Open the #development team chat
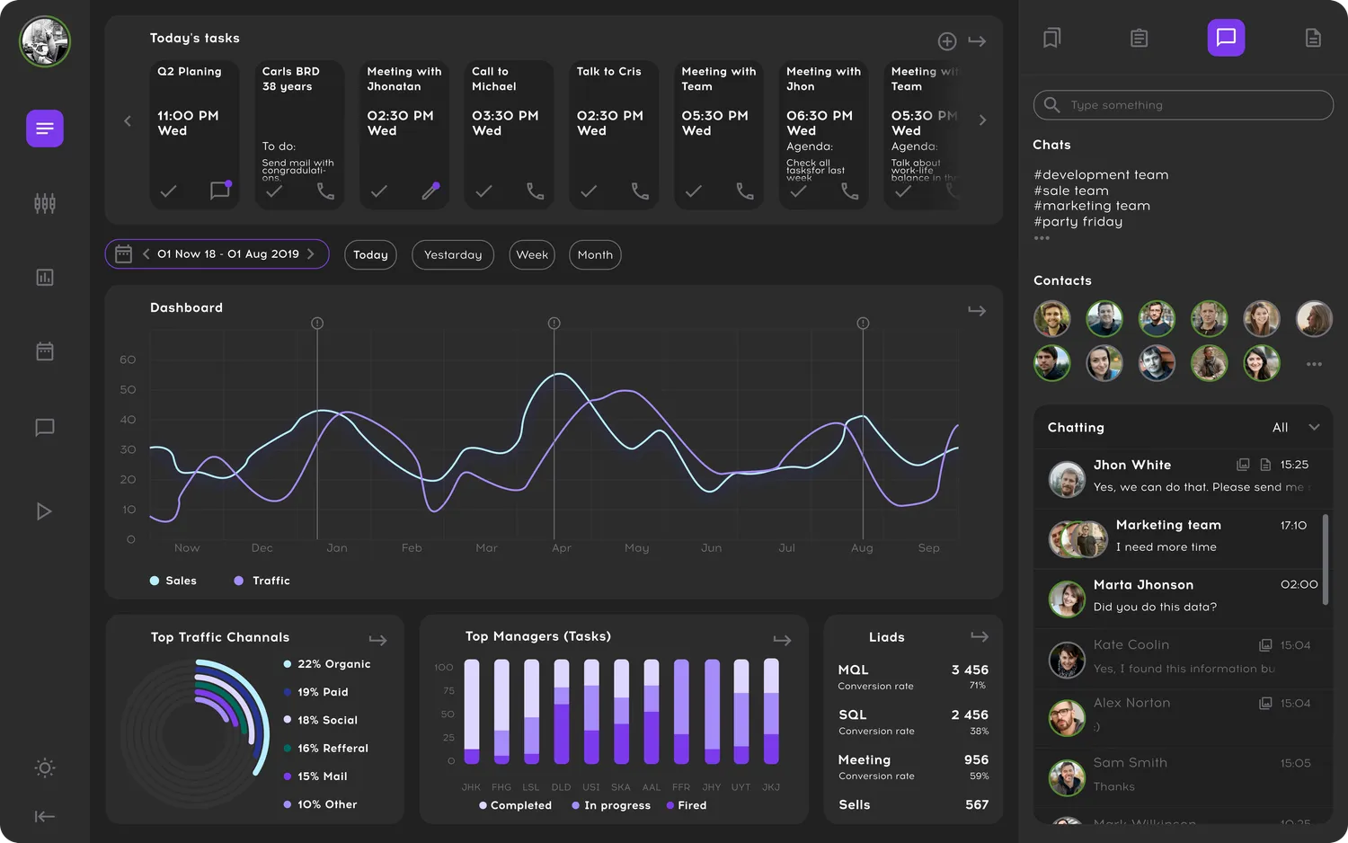 pyautogui.click(x=1101, y=174)
